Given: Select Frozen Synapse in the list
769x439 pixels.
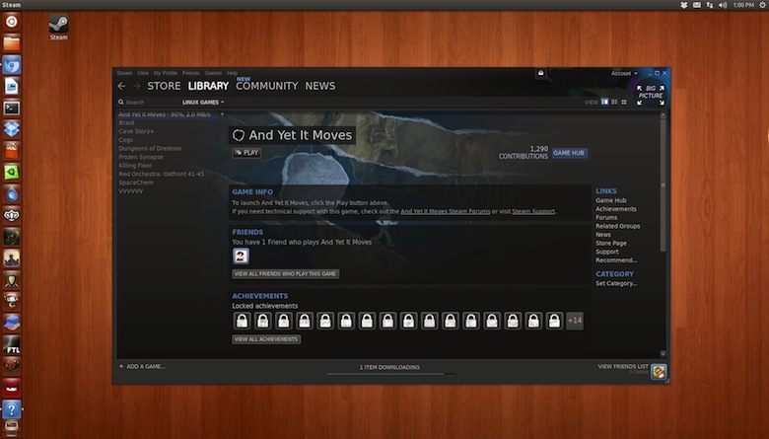Looking at the screenshot, I should (x=141, y=157).
